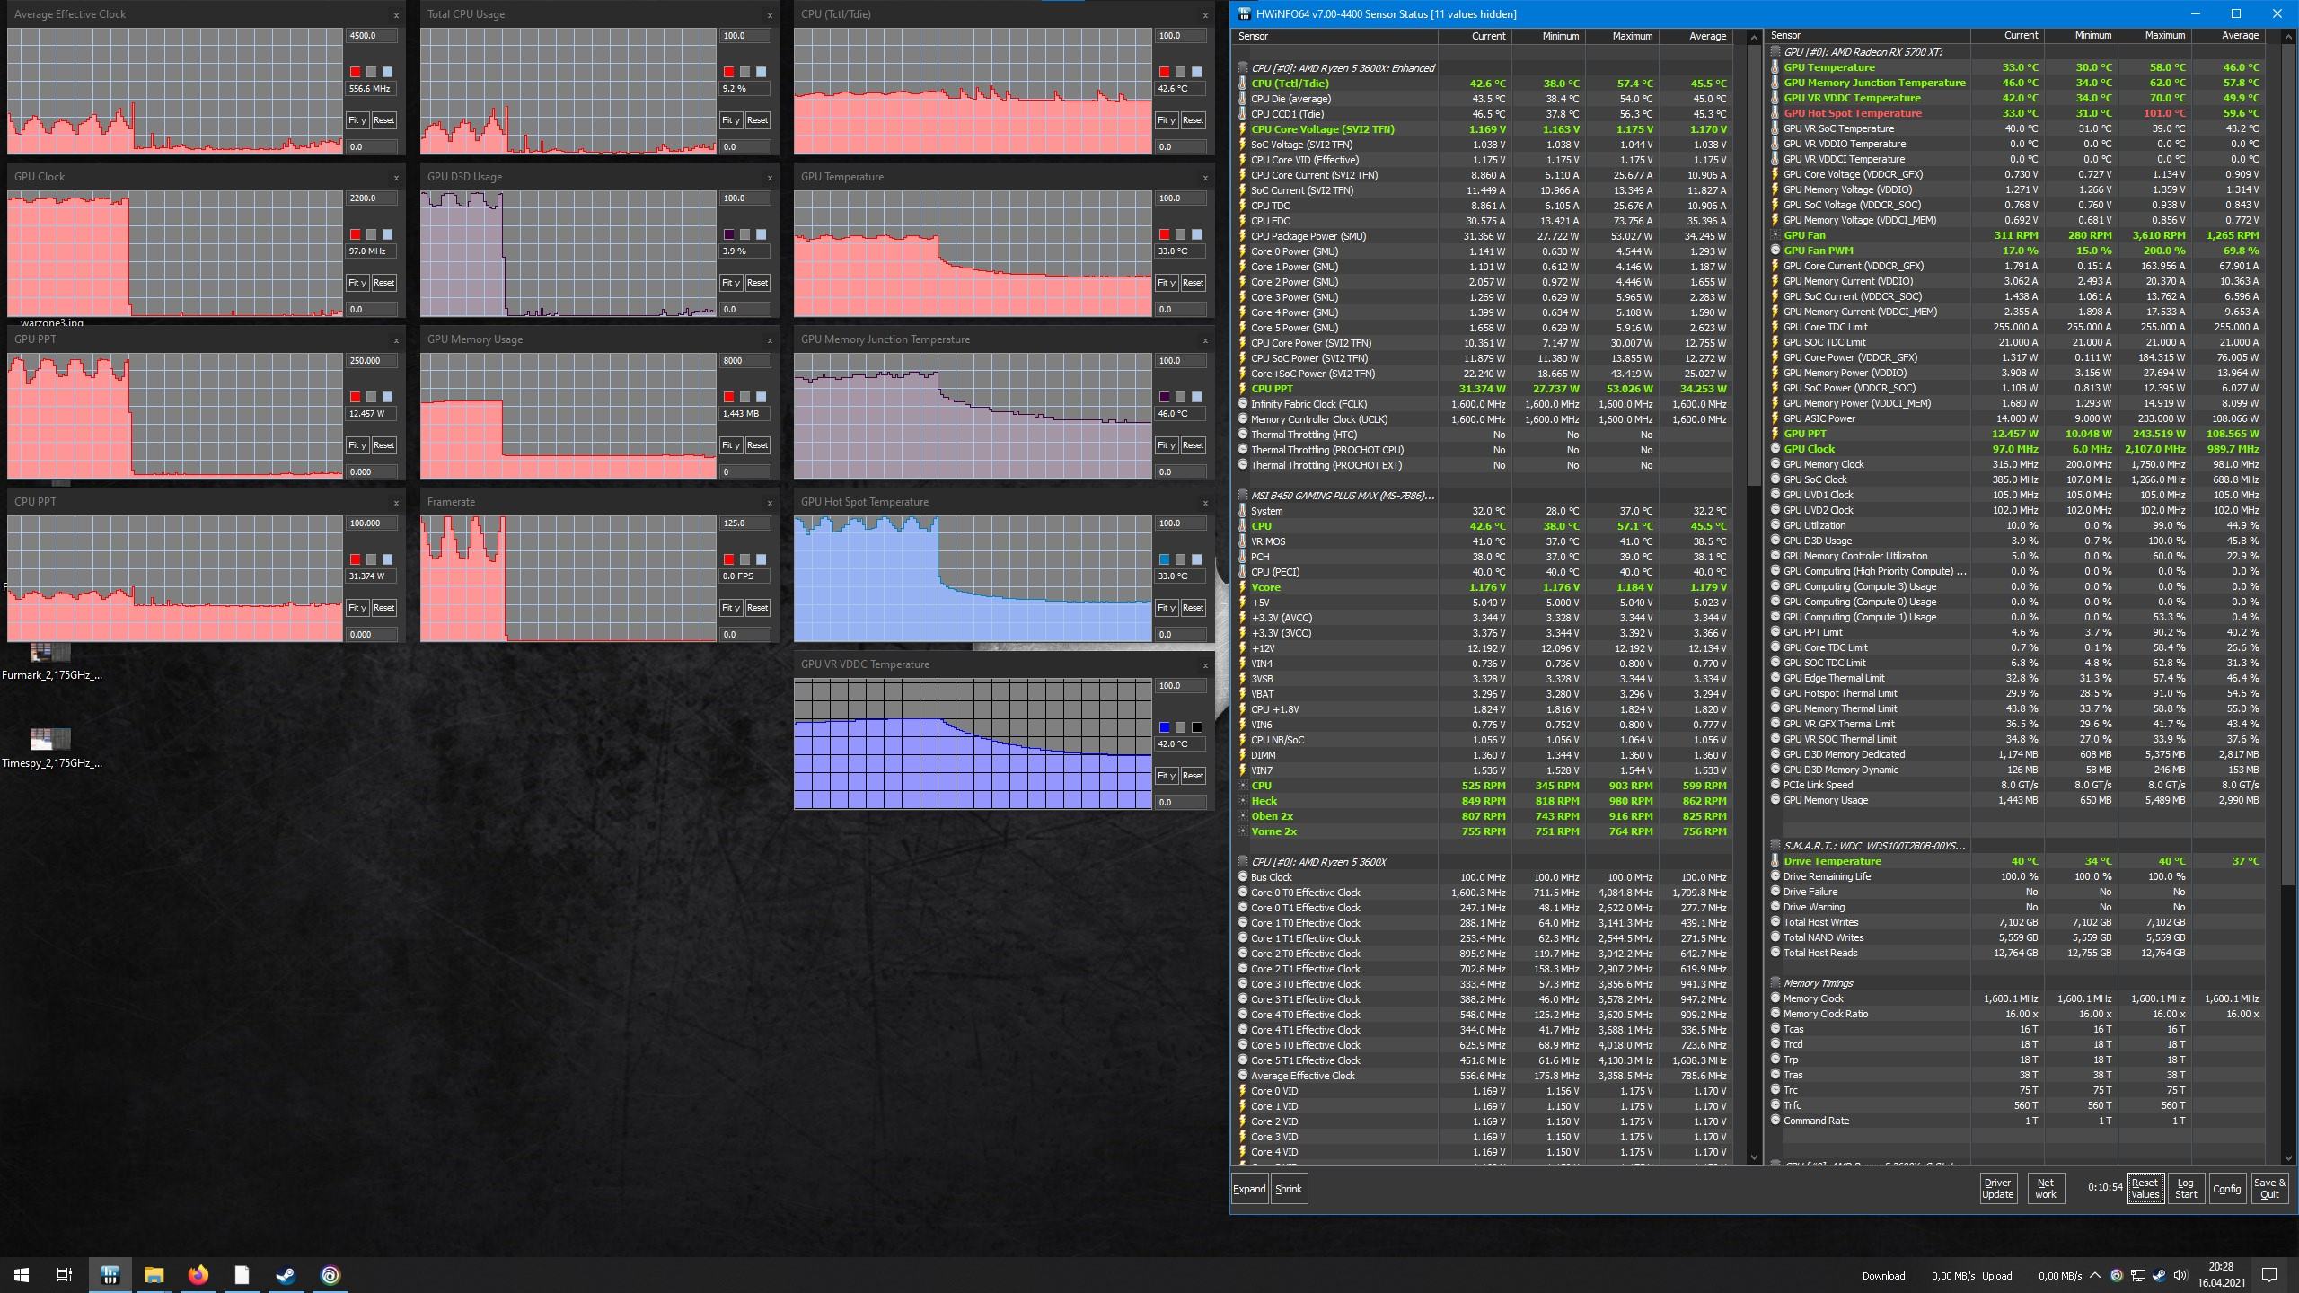Pick the blue swatch on GPU Hot Spot graph

coord(1165,559)
